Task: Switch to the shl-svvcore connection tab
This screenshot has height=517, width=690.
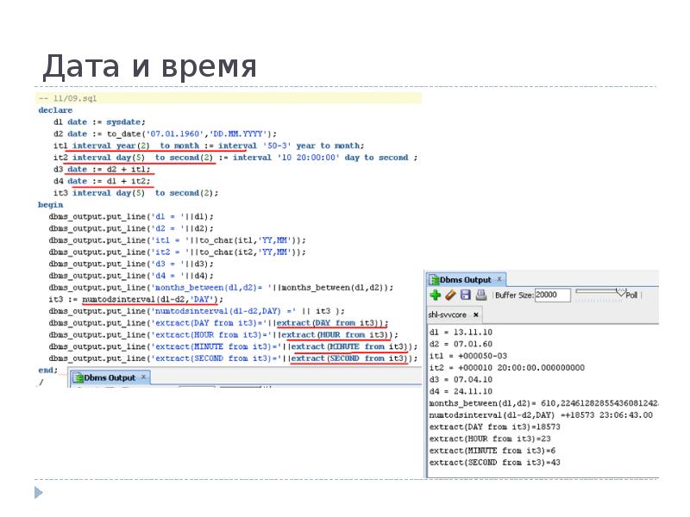Action: (447, 314)
